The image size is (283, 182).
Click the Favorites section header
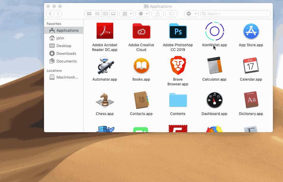click(54, 24)
